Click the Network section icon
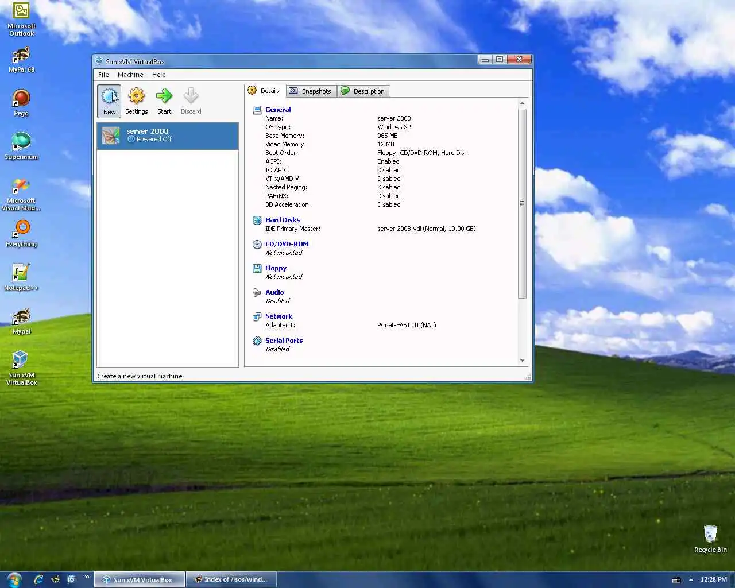The height and width of the screenshot is (588, 735). pyautogui.click(x=257, y=316)
